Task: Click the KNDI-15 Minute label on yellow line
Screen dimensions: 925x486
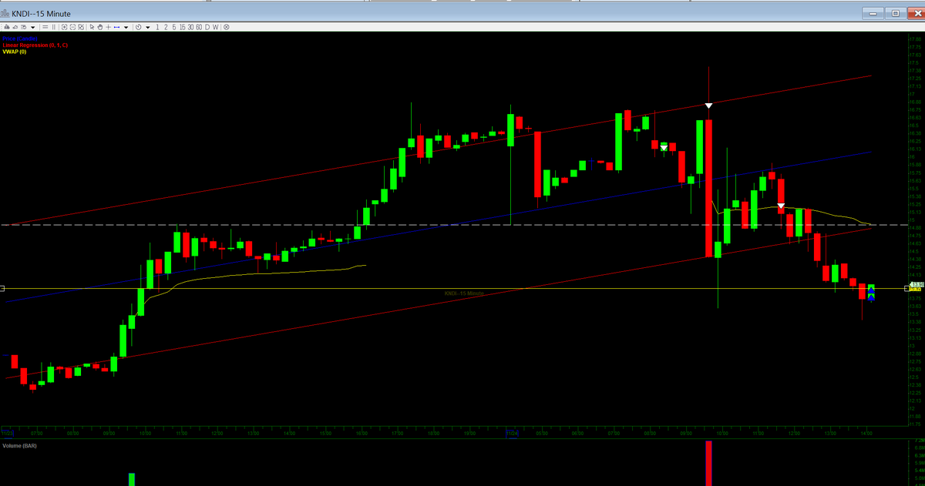Action: 464,293
